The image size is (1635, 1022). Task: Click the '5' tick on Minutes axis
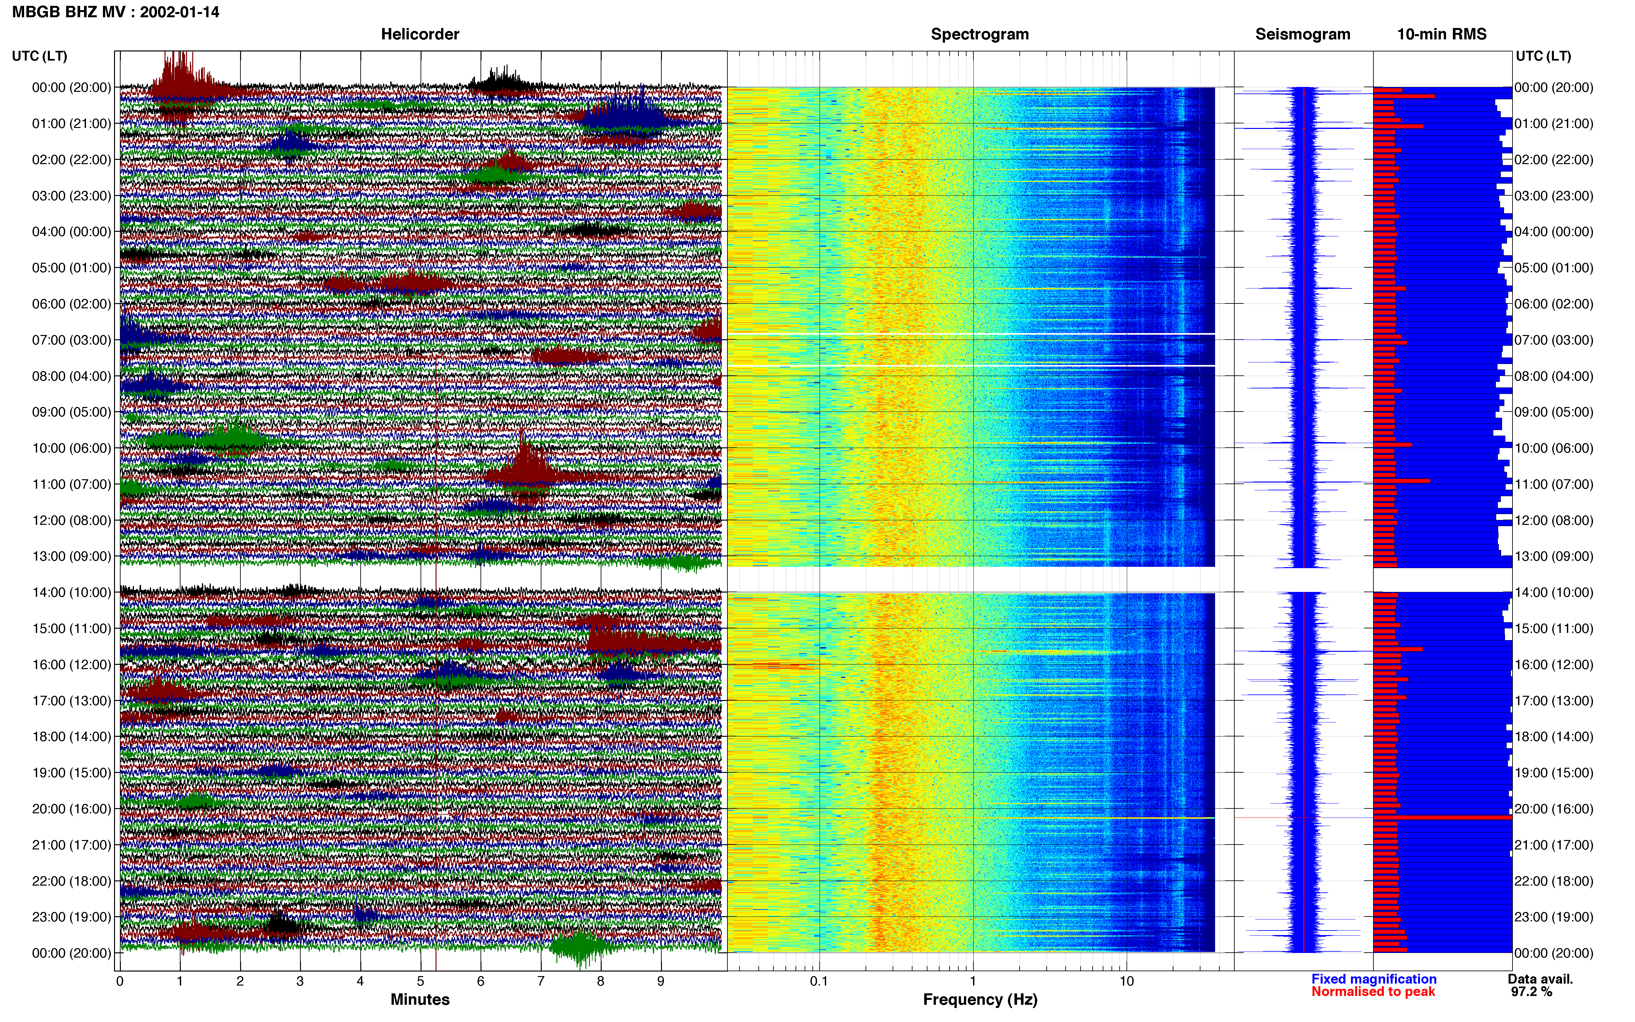click(x=421, y=981)
